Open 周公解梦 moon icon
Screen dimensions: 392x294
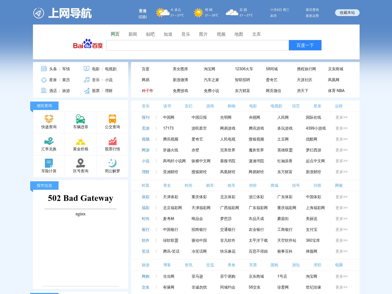(x=112, y=163)
